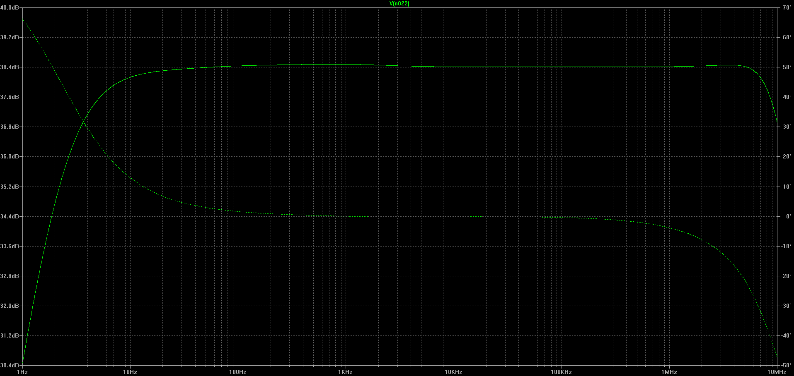Click the 40.0dB magnitude axis label

pyautogui.click(x=10, y=8)
